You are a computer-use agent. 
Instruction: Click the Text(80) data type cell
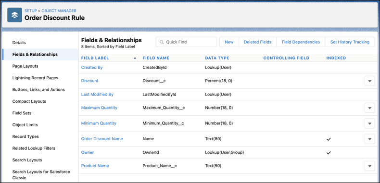click(213, 139)
